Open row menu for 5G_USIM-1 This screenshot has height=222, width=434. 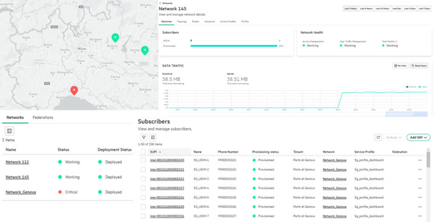(420, 160)
